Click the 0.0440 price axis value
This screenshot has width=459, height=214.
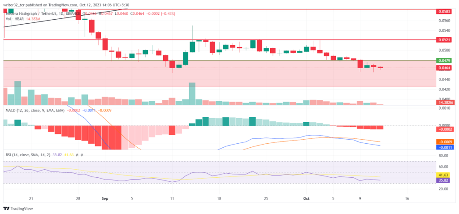tap(444, 80)
